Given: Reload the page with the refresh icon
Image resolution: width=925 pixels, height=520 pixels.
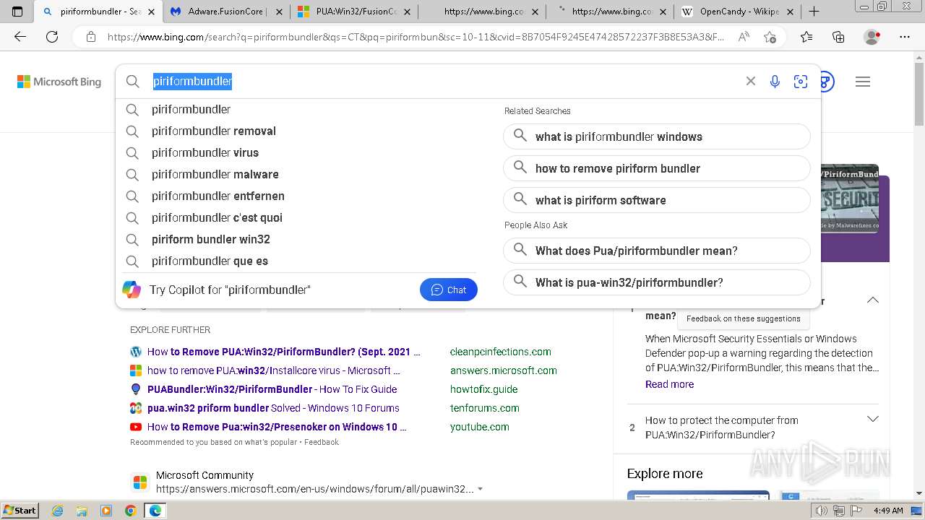Looking at the screenshot, I should 52,37.
